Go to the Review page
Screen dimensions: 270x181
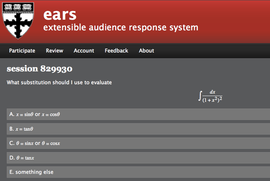pos(54,50)
